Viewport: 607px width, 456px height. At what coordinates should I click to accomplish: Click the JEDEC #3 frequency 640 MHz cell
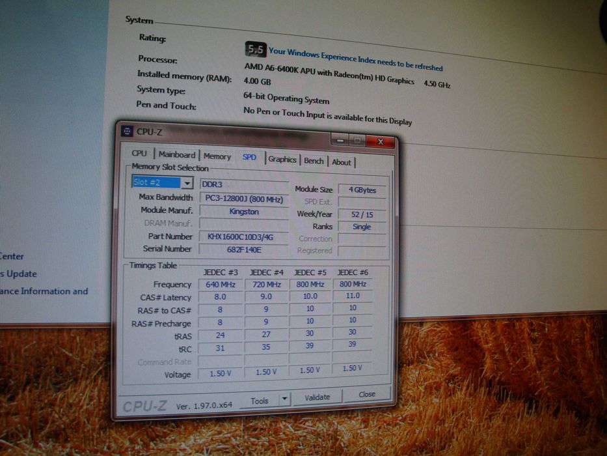221,285
